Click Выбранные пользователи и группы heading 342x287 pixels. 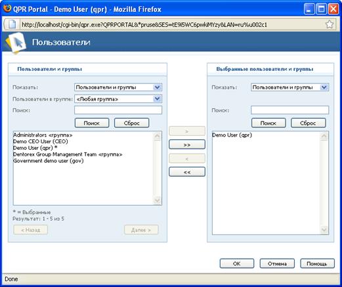(x=265, y=69)
